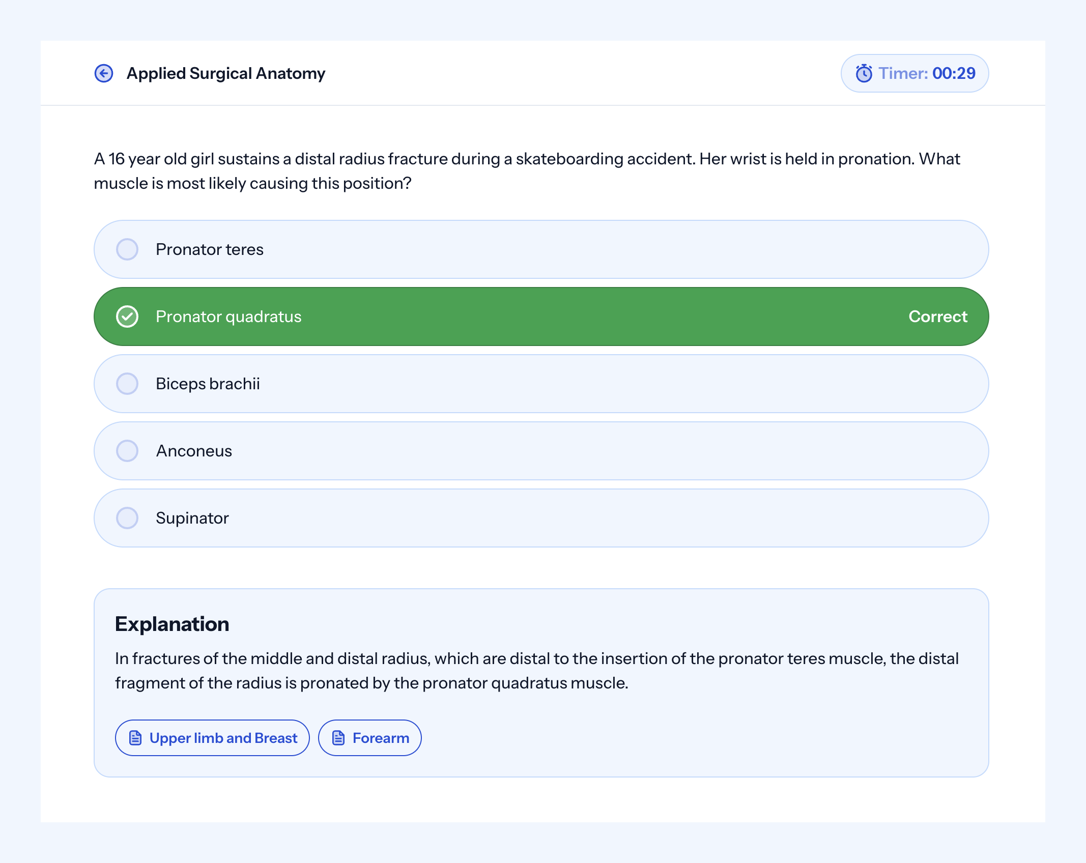Click the question text about distal radius fracture

coord(527,171)
